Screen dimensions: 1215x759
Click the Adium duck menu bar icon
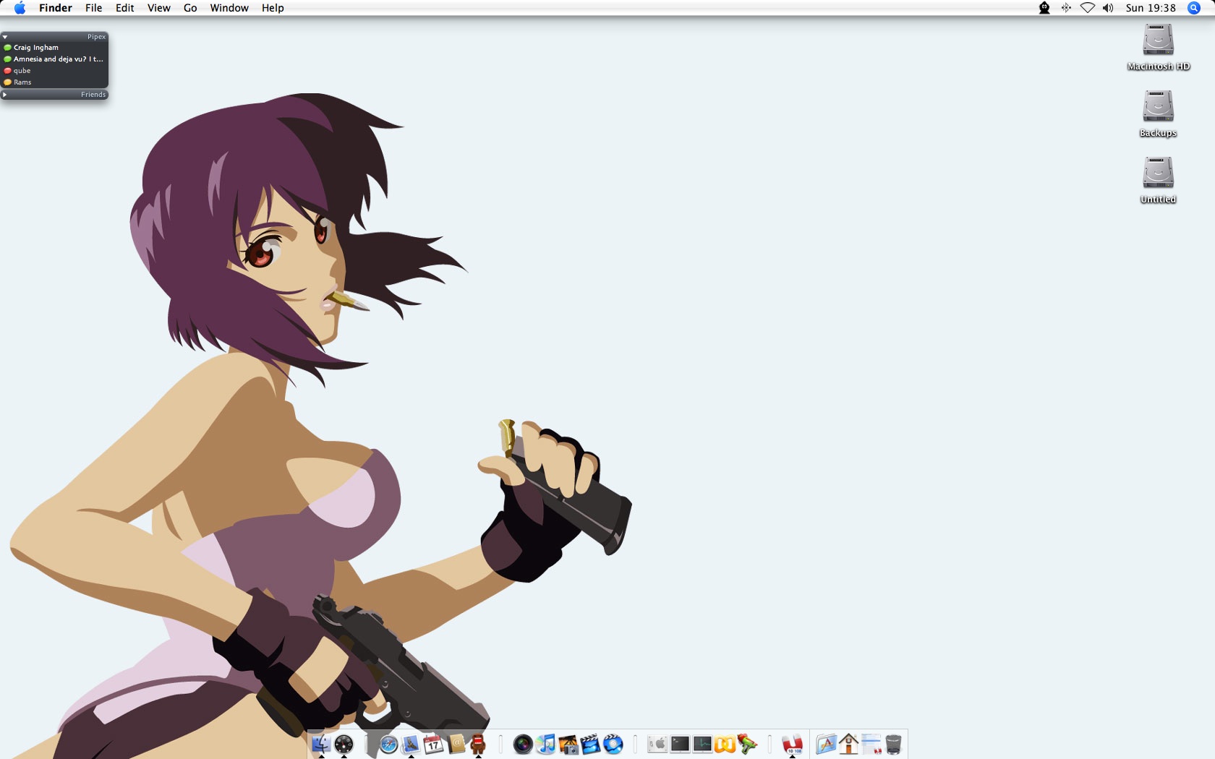click(x=1044, y=8)
